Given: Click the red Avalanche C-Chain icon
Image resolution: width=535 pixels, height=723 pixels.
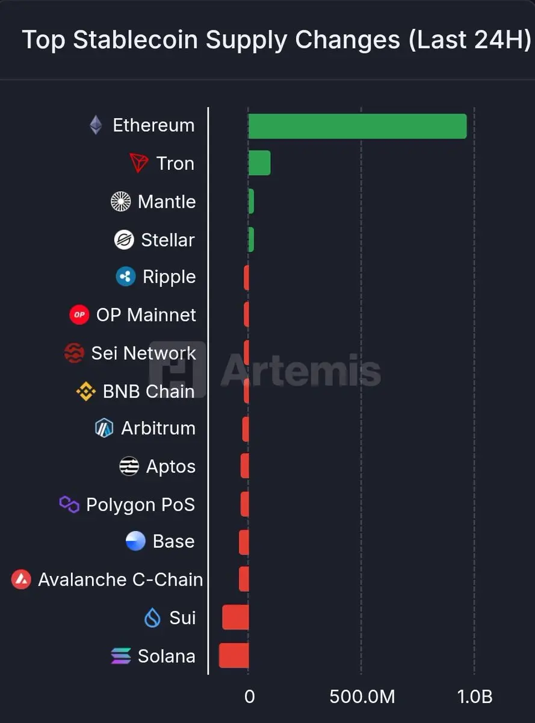Looking at the screenshot, I should pos(21,580).
